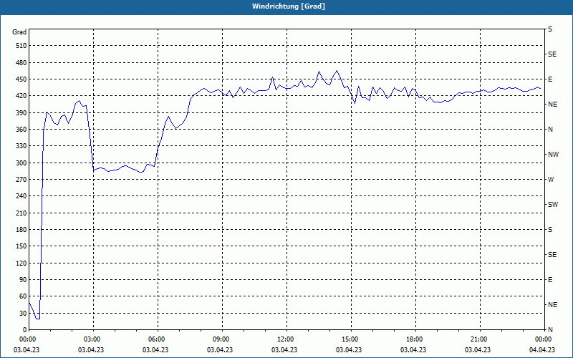Select the SW compass label
Viewport: 573px width, 358px height.
point(553,205)
